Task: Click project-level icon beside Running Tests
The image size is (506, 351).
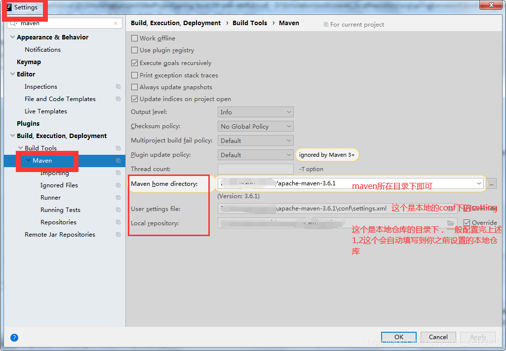Action: click(x=118, y=210)
